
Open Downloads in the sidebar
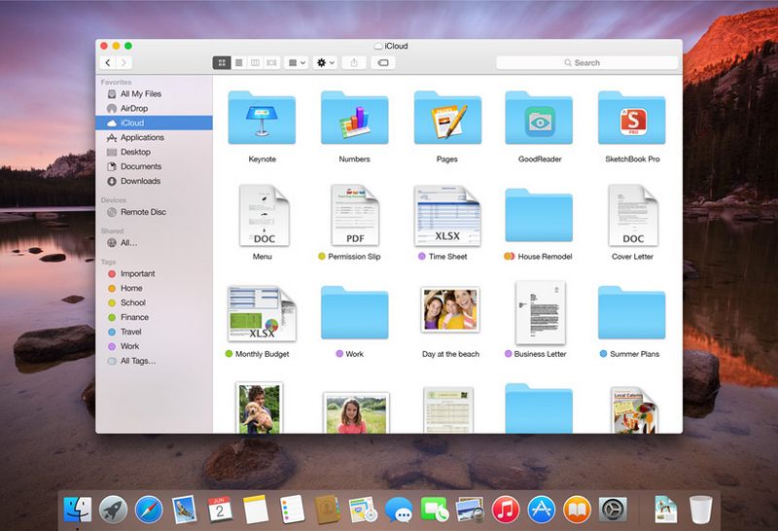click(154, 181)
